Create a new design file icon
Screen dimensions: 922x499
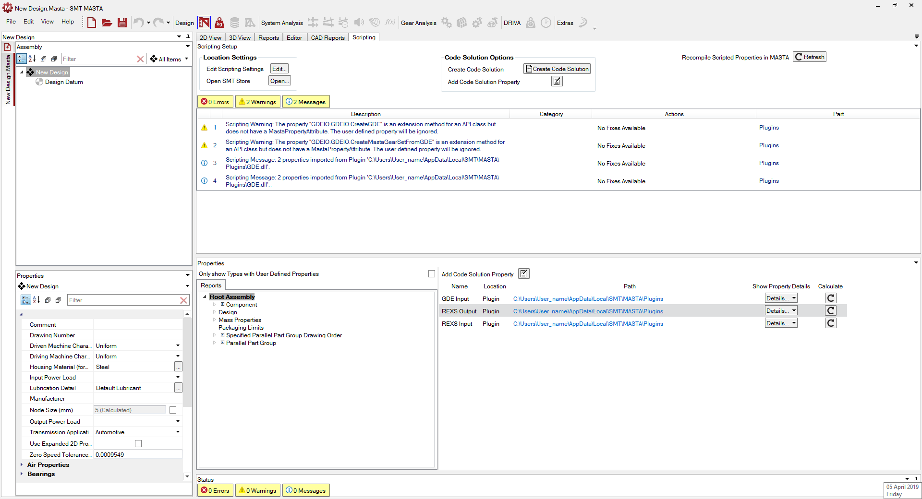[91, 23]
